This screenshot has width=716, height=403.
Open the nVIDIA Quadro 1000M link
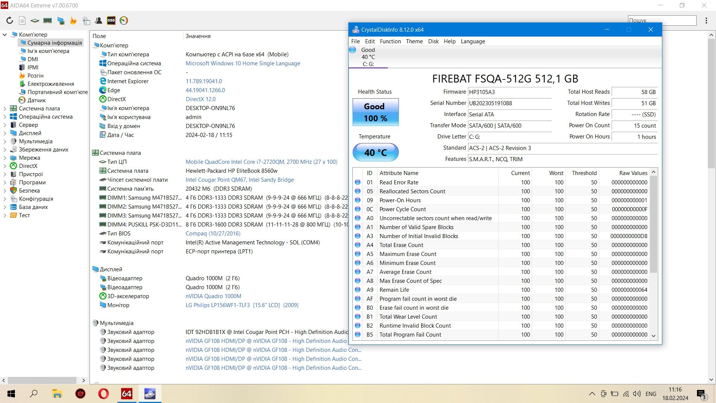pos(213,296)
